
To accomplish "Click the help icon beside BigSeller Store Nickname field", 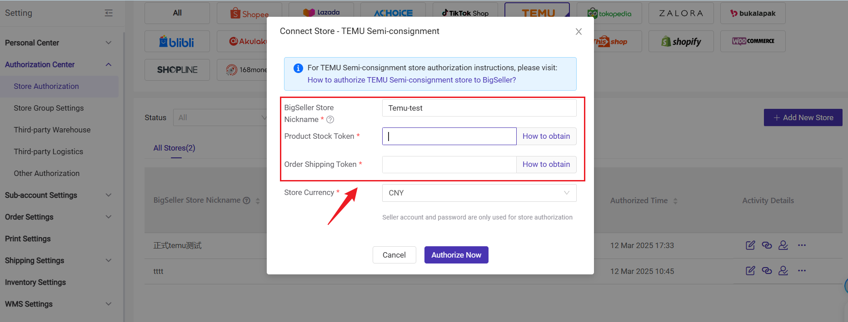I will pos(330,120).
